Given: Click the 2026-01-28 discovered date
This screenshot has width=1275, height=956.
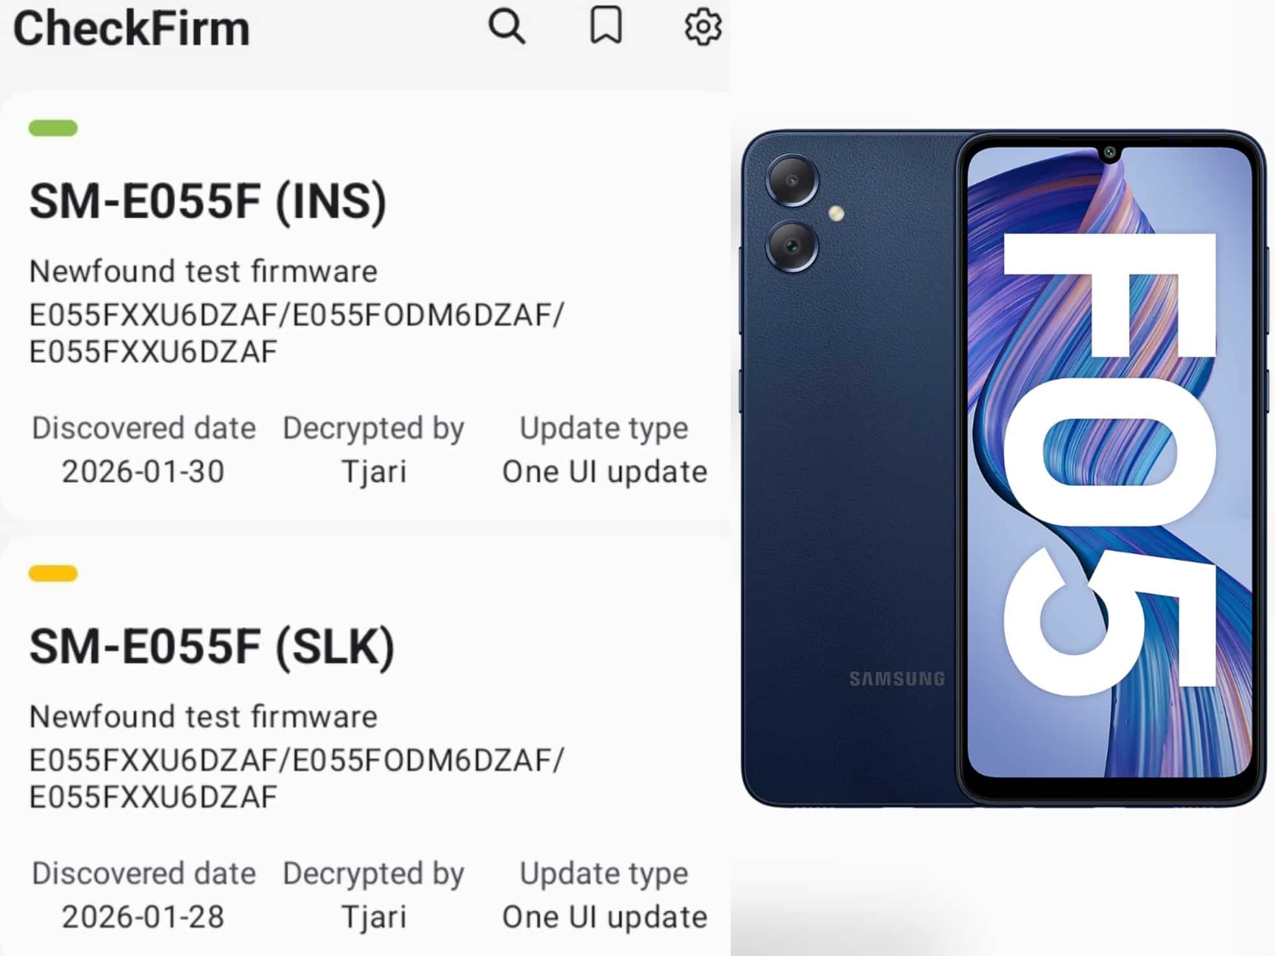Looking at the screenshot, I should pyautogui.click(x=143, y=916).
